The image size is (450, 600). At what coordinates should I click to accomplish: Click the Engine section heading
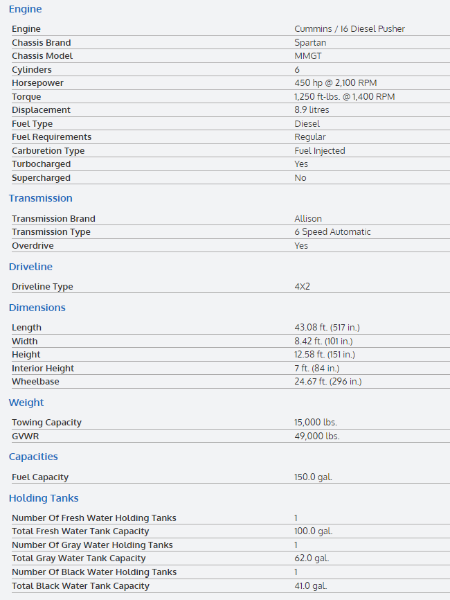[x=26, y=9]
